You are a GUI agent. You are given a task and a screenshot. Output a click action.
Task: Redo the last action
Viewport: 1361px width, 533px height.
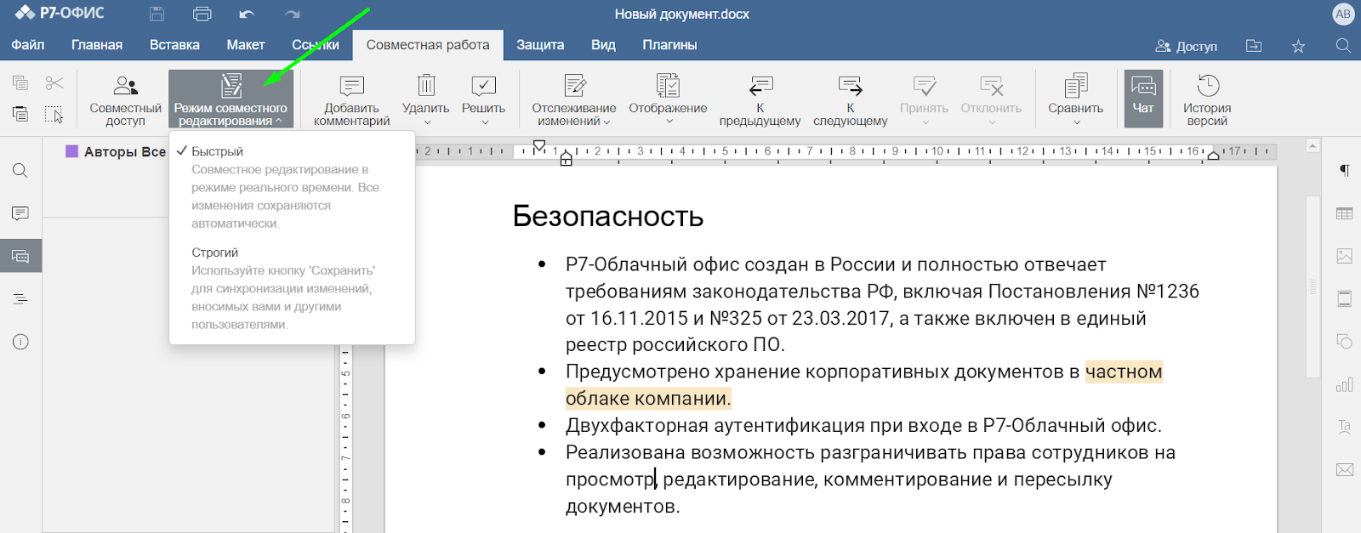click(x=293, y=14)
